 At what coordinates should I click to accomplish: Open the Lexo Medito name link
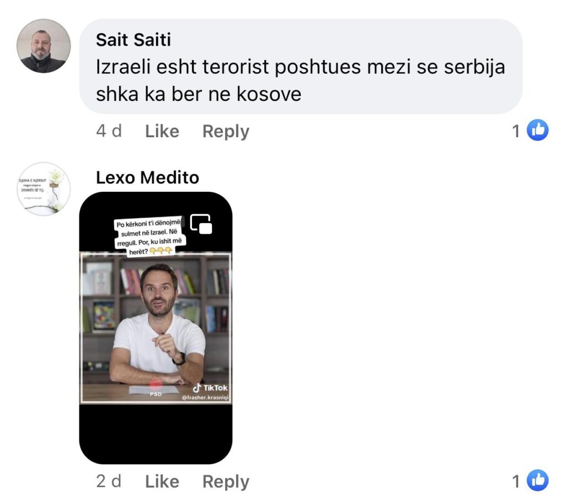click(x=147, y=177)
